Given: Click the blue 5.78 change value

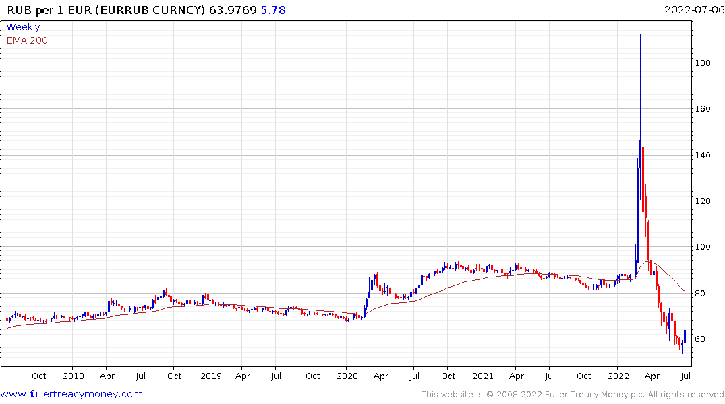Looking at the screenshot, I should click(x=273, y=10).
